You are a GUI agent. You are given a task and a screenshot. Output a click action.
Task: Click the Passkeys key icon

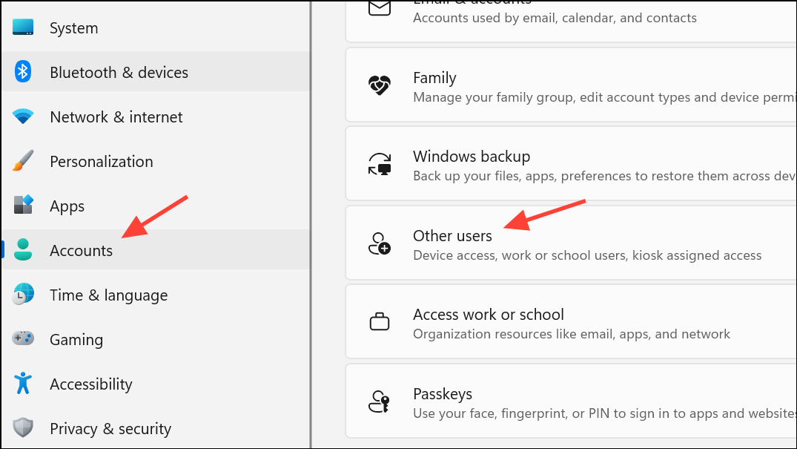[380, 401]
